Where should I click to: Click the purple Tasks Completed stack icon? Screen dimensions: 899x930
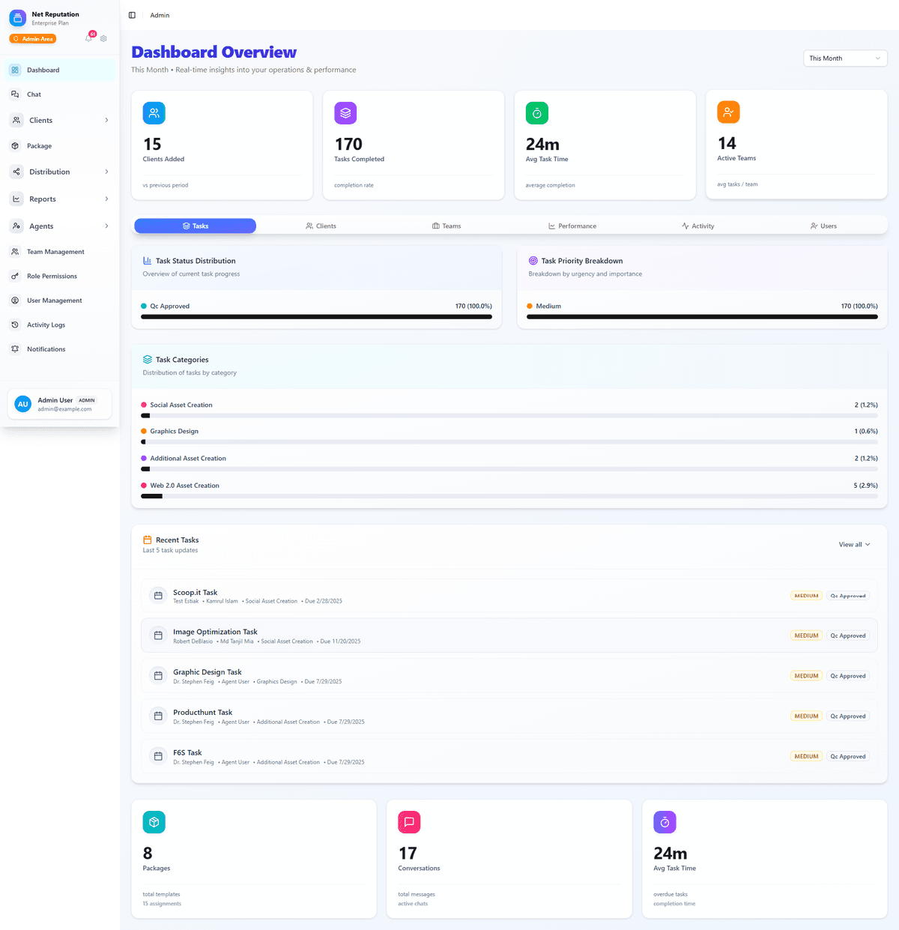pos(345,112)
